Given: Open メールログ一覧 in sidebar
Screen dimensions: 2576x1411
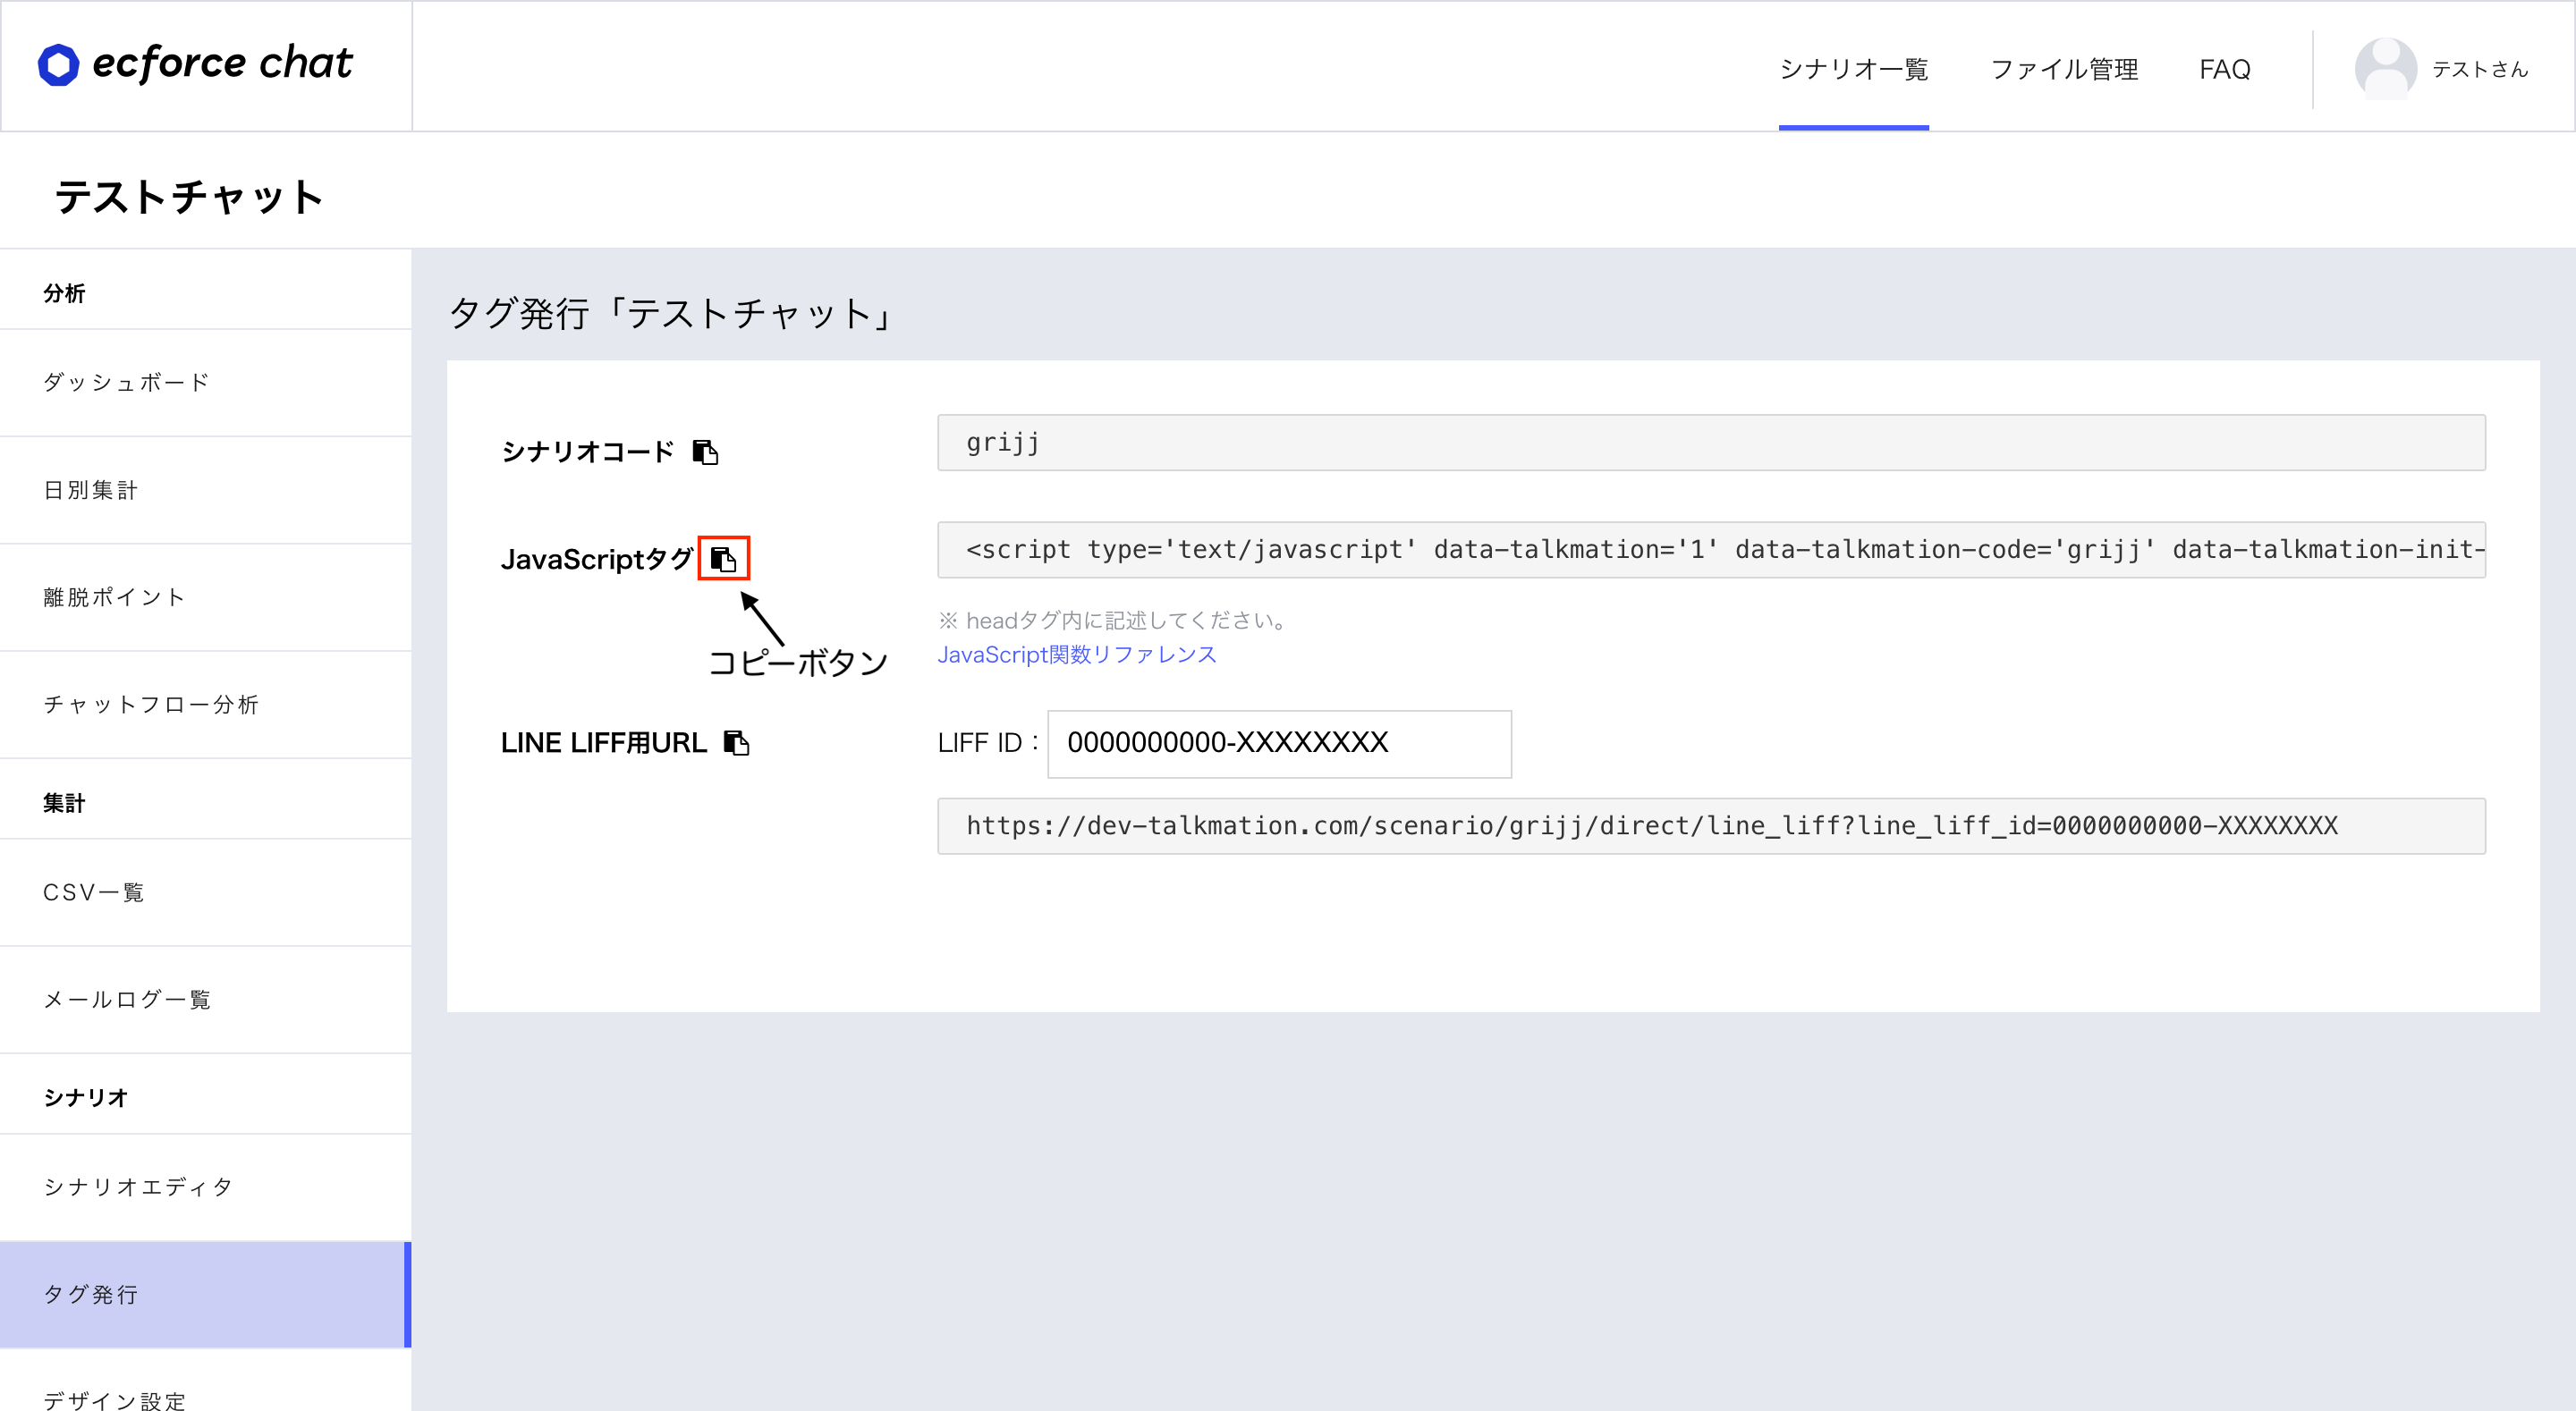Looking at the screenshot, I should tap(206, 1000).
